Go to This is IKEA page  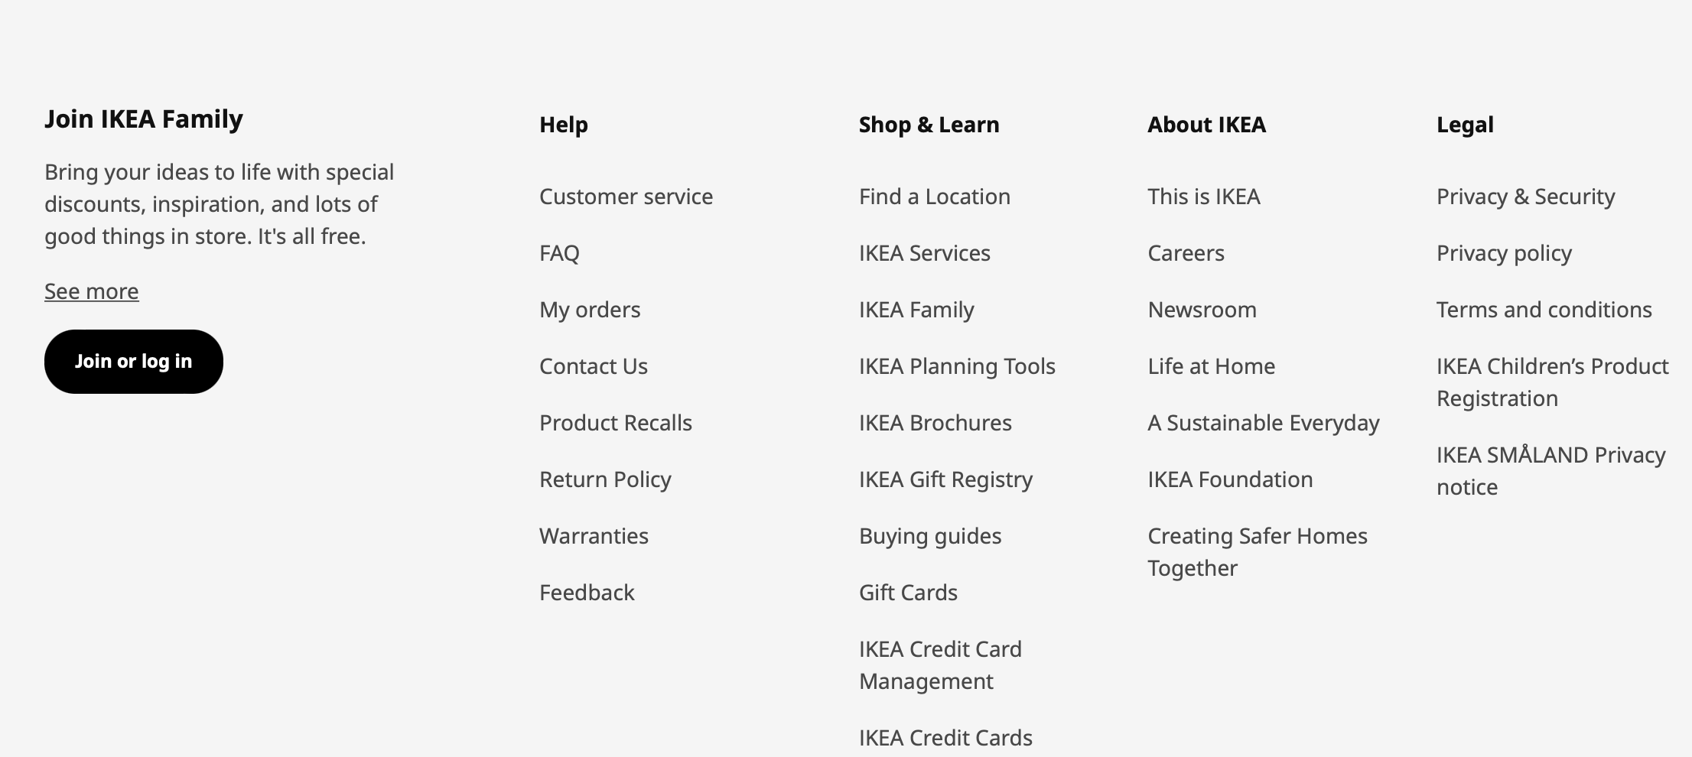[1203, 197]
